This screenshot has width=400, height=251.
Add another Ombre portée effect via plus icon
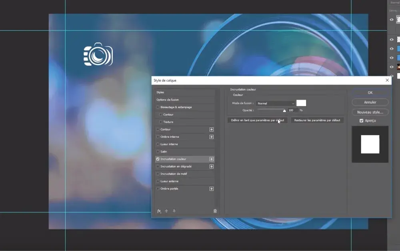[x=212, y=189]
